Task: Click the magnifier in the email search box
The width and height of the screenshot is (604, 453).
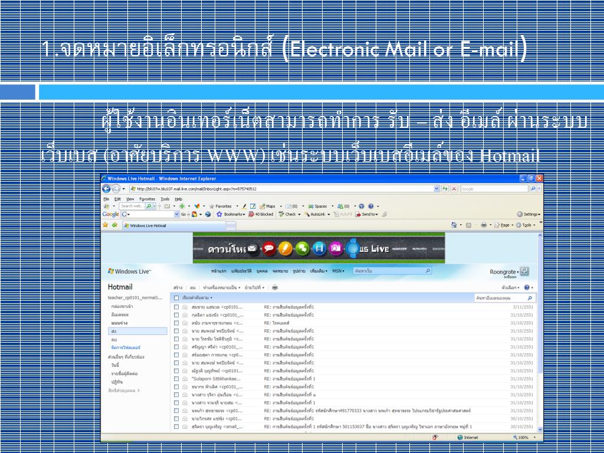Action: click(530, 298)
